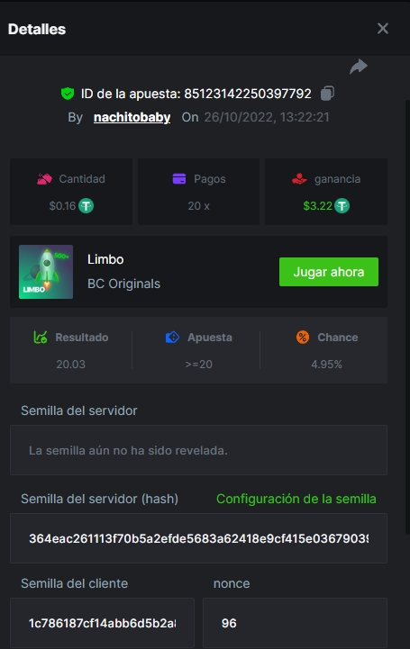Open the Limbo game thumbnail

tap(46, 272)
